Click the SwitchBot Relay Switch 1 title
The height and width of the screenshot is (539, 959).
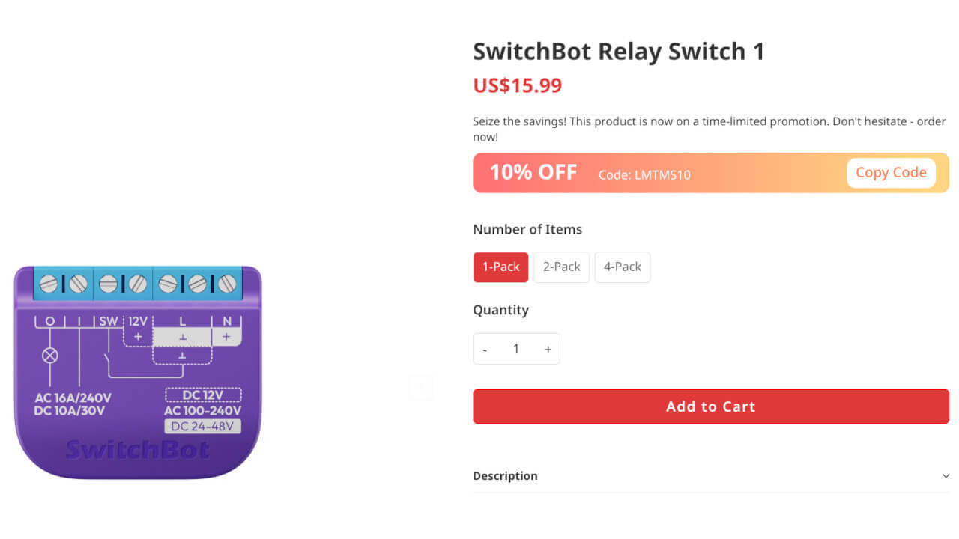(618, 51)
